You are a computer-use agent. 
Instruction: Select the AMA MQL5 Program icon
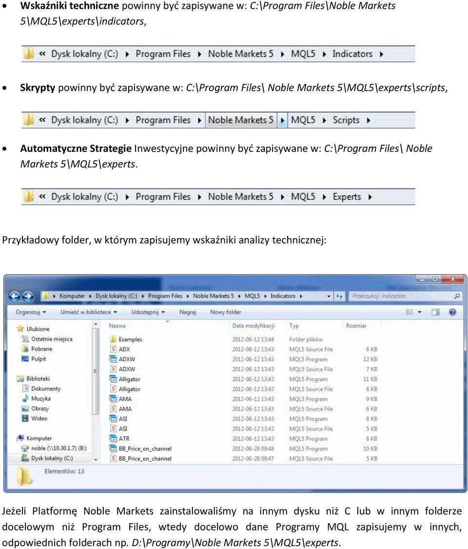[113, 399]
